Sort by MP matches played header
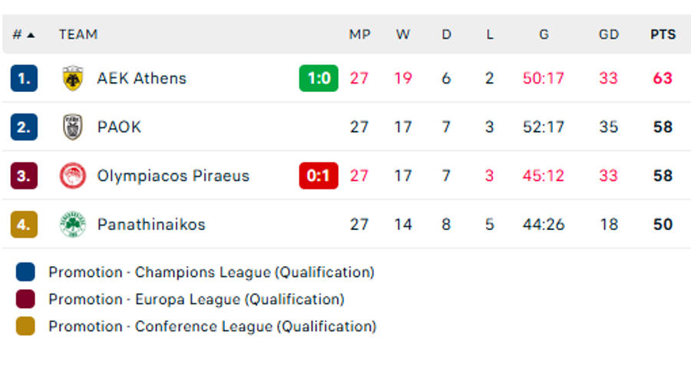The width and height of the screenshot is (691, 375). pos(359,35)
